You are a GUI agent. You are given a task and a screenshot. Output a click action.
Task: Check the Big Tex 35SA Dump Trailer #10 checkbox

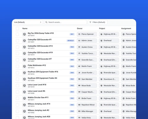(17, 34)
